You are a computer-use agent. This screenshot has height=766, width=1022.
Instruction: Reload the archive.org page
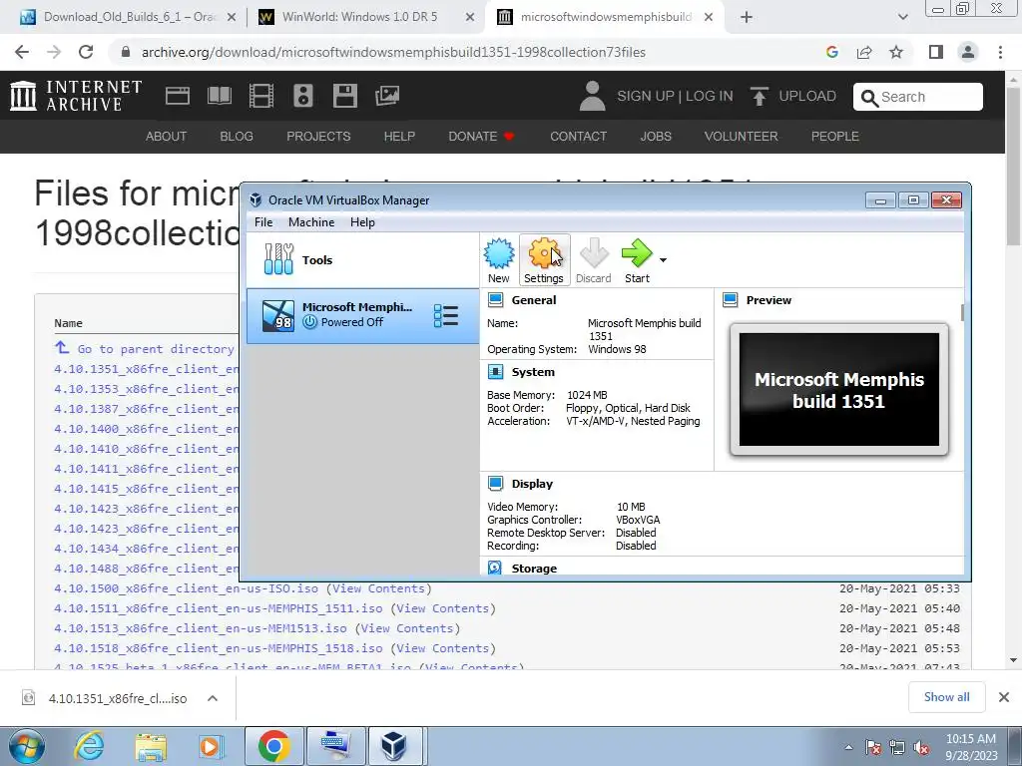[86, 52]
